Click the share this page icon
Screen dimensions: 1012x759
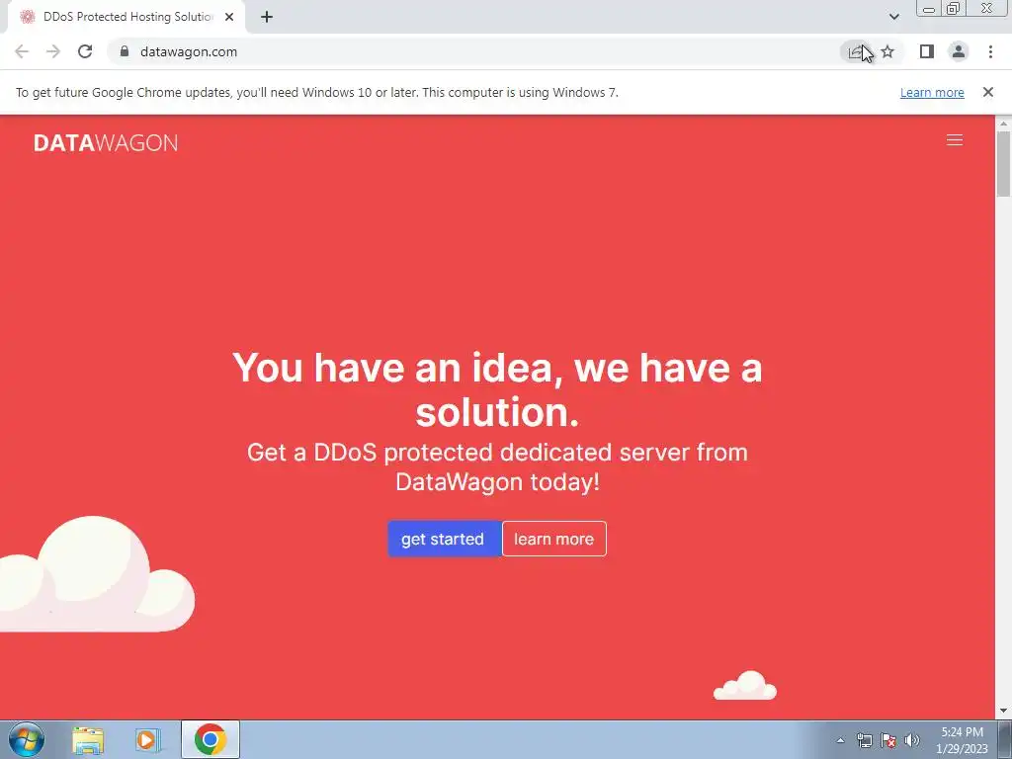pos(855,51)
